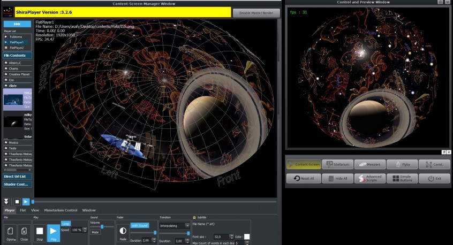Expand the Musics folder

tap(17, 142)
